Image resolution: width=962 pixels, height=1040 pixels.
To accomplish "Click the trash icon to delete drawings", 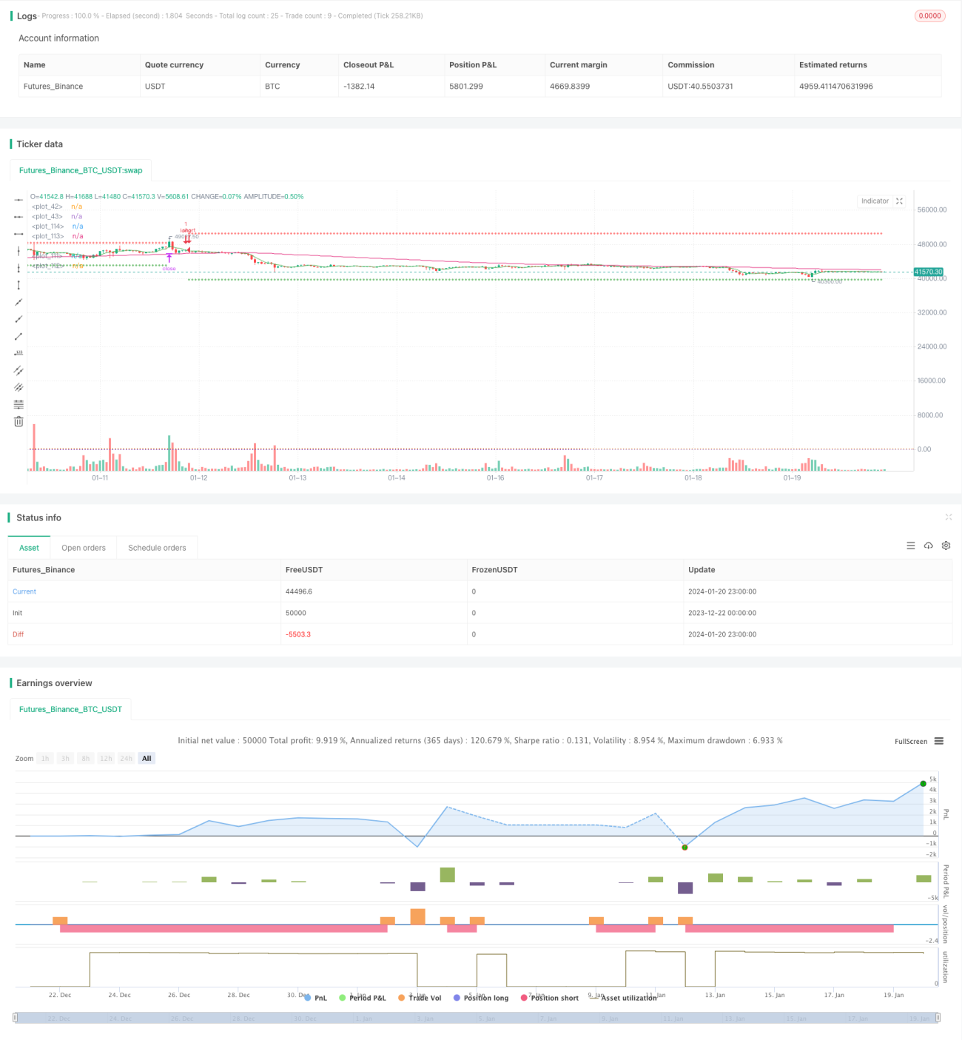I will click(18, 421).
